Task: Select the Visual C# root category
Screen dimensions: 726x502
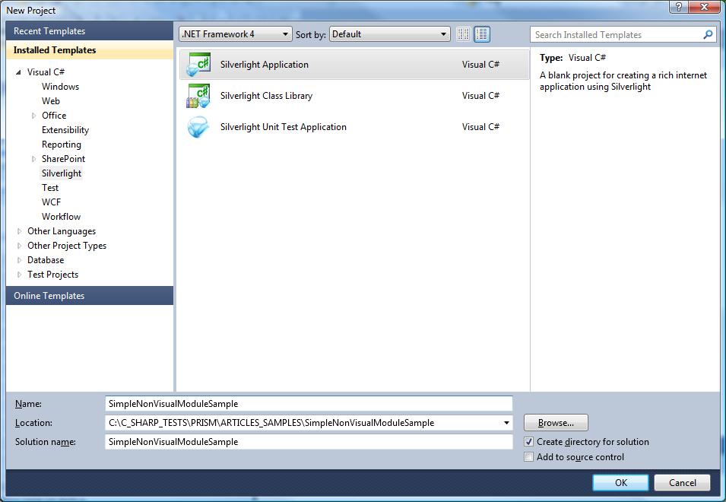Action: click(x=46, y=72)
